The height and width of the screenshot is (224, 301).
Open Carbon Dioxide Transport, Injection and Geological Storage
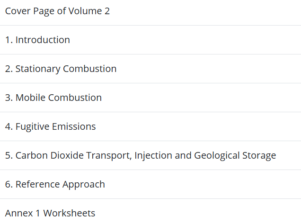[x=140, y=155]
